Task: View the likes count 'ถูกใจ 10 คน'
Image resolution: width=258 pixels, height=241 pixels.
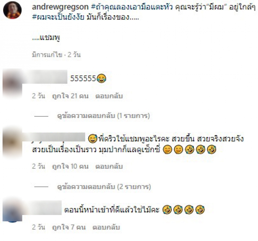Action: click(70, 166)
